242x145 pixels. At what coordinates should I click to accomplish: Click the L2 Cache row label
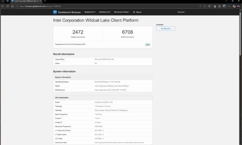pos(59,139)
